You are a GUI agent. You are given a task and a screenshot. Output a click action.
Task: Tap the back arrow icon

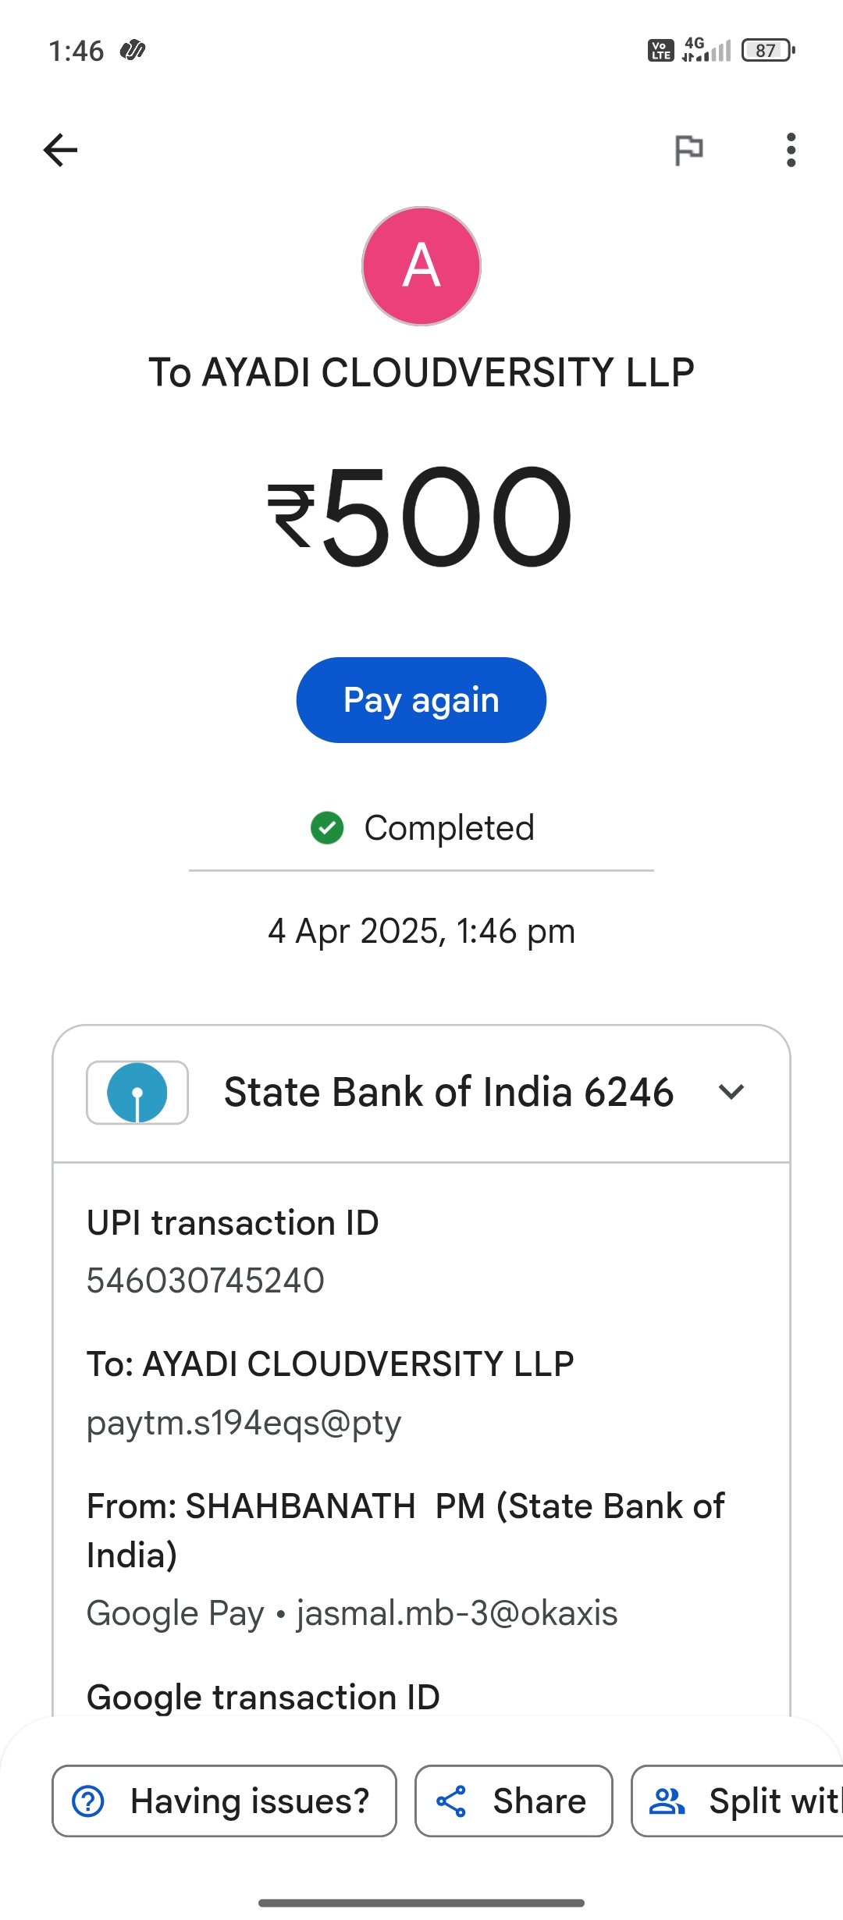click(61, 150)
